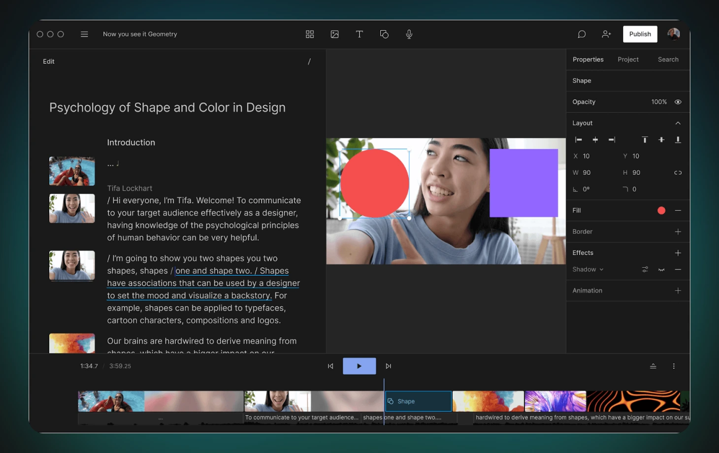
Task: Select the Text tool
Action: click(x=359, y=34)
